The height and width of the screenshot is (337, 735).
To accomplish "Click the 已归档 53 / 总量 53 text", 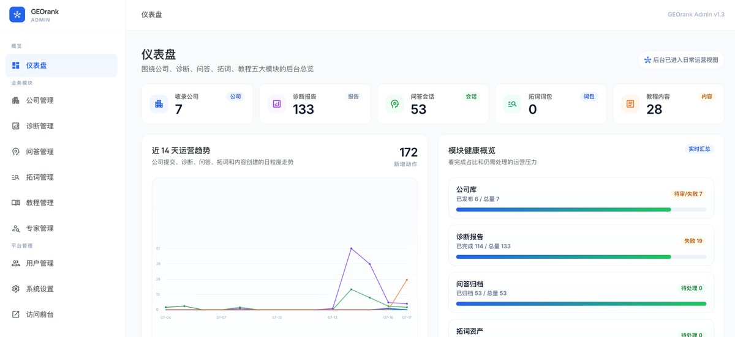I will [481, 294].
